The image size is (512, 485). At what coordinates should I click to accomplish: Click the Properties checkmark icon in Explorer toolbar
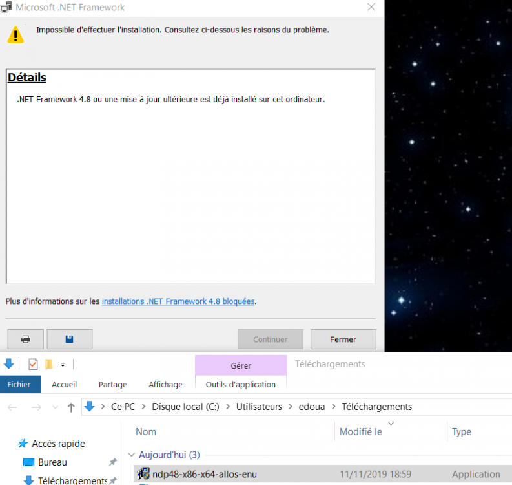coord(33,364)
